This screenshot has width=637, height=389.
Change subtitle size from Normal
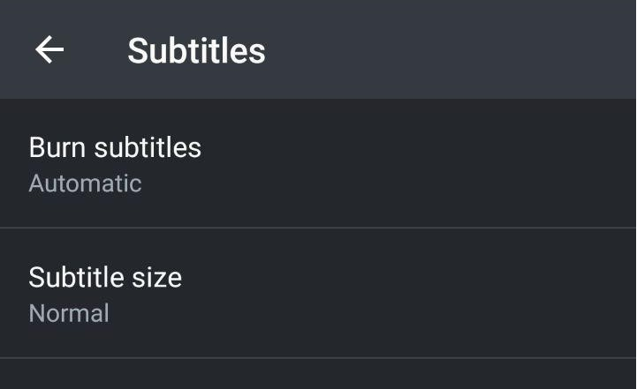[318, 294]
